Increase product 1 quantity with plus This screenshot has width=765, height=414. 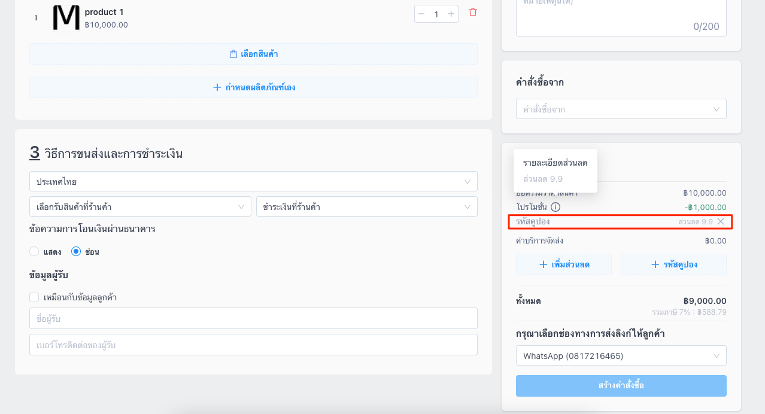coord(451,14)
